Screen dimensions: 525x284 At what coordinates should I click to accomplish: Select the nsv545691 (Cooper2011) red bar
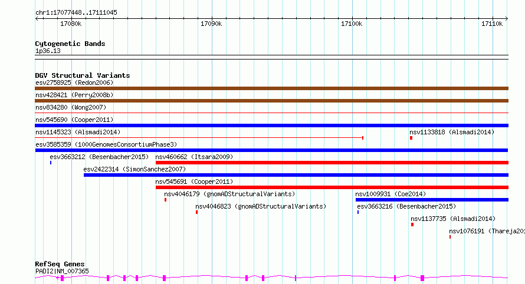coord(332,187)
